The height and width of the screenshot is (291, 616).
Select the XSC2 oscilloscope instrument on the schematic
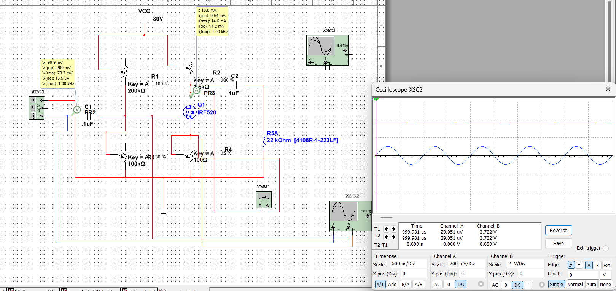350,215
